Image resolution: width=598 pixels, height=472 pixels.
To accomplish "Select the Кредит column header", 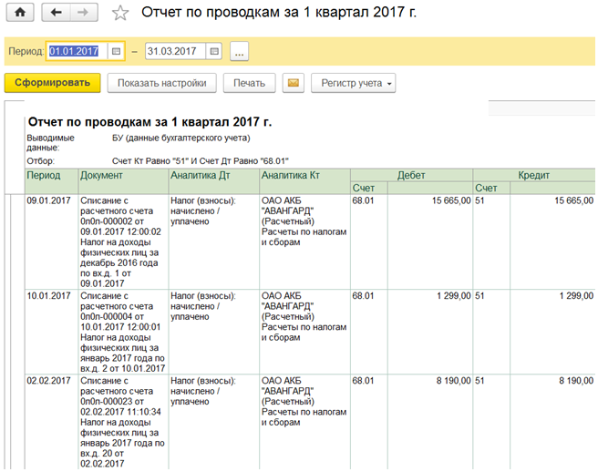I will click(x=533, y=175).
